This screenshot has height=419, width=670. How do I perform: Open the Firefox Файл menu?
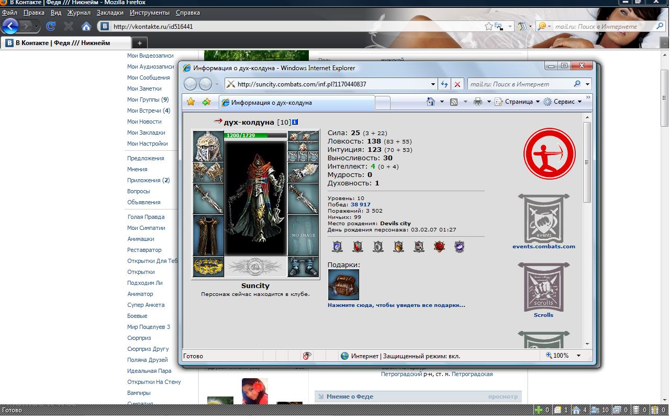(9, 12)
